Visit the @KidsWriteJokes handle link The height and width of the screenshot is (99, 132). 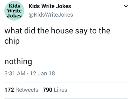coord(51,15)
